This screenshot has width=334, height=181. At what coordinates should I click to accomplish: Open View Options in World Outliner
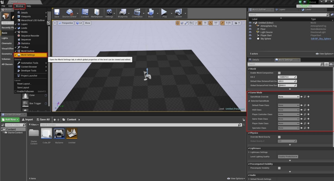pos(325,54)
